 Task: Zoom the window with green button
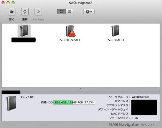tap(13, 3)
